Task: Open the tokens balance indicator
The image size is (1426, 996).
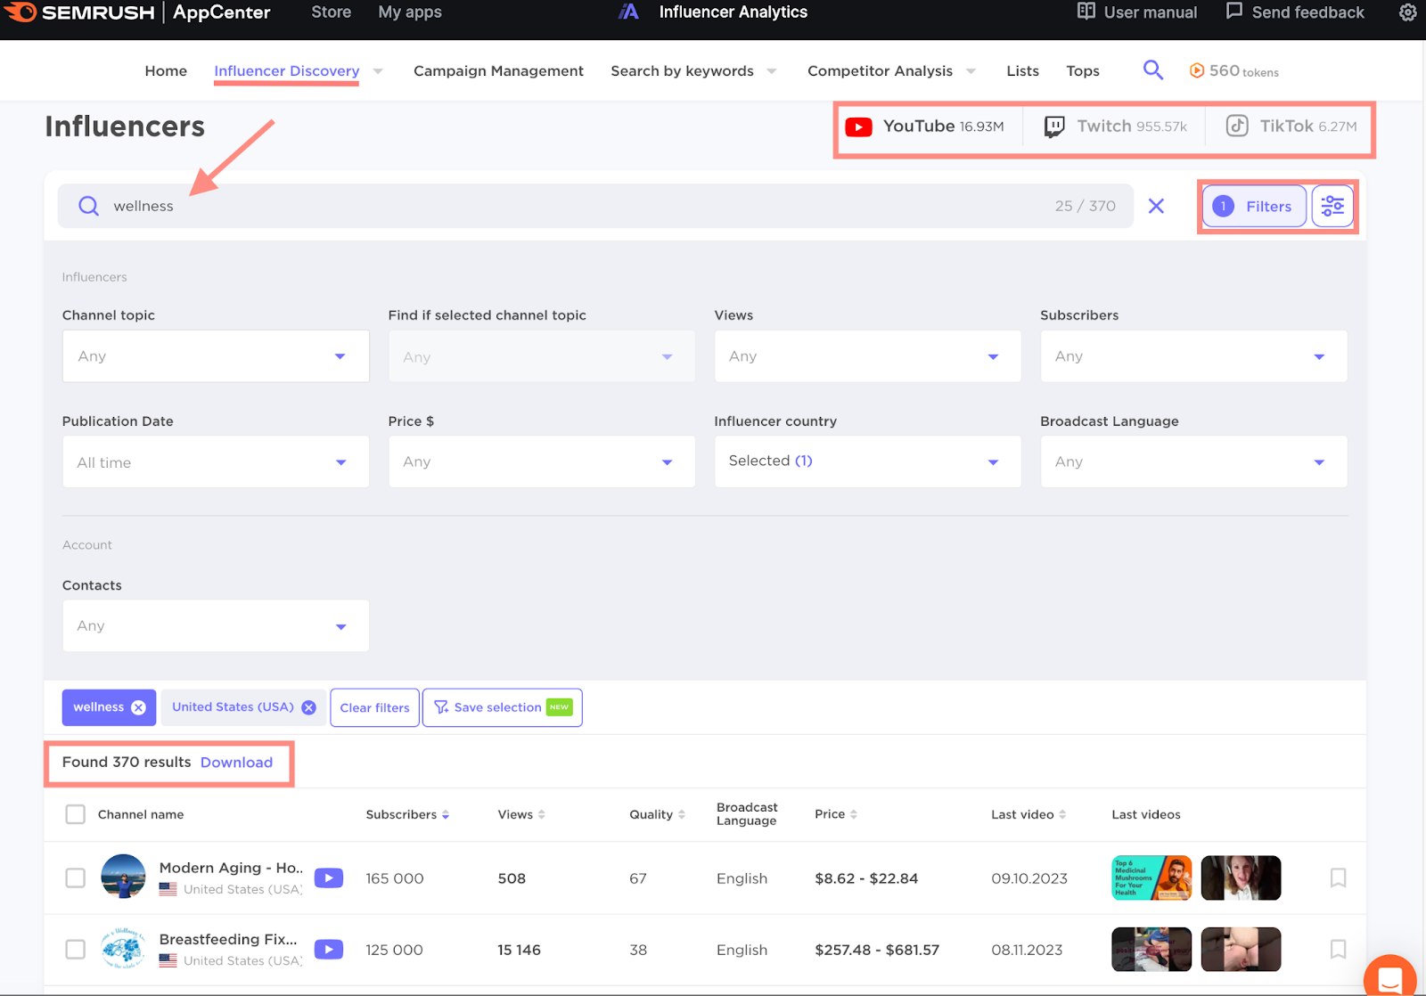Action: 1234,70
